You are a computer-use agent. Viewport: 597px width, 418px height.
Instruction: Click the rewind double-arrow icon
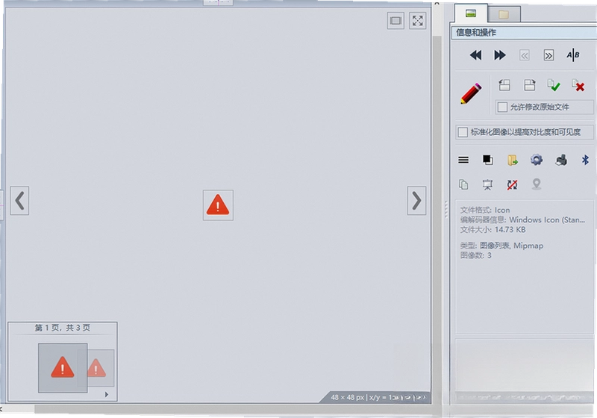pyautogui.click(x=475, y=55)
